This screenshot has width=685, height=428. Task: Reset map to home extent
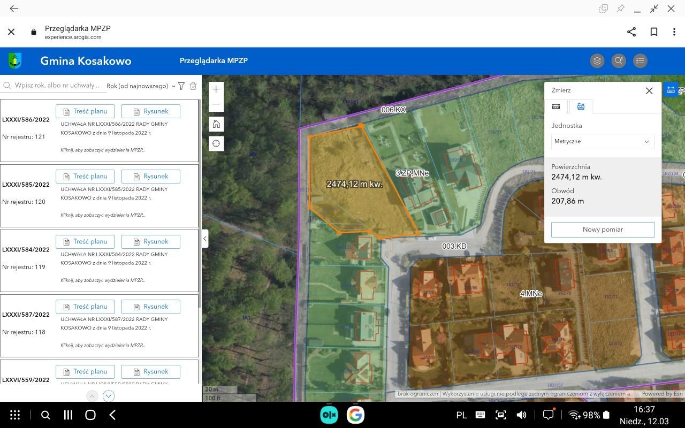click(216, 124)
